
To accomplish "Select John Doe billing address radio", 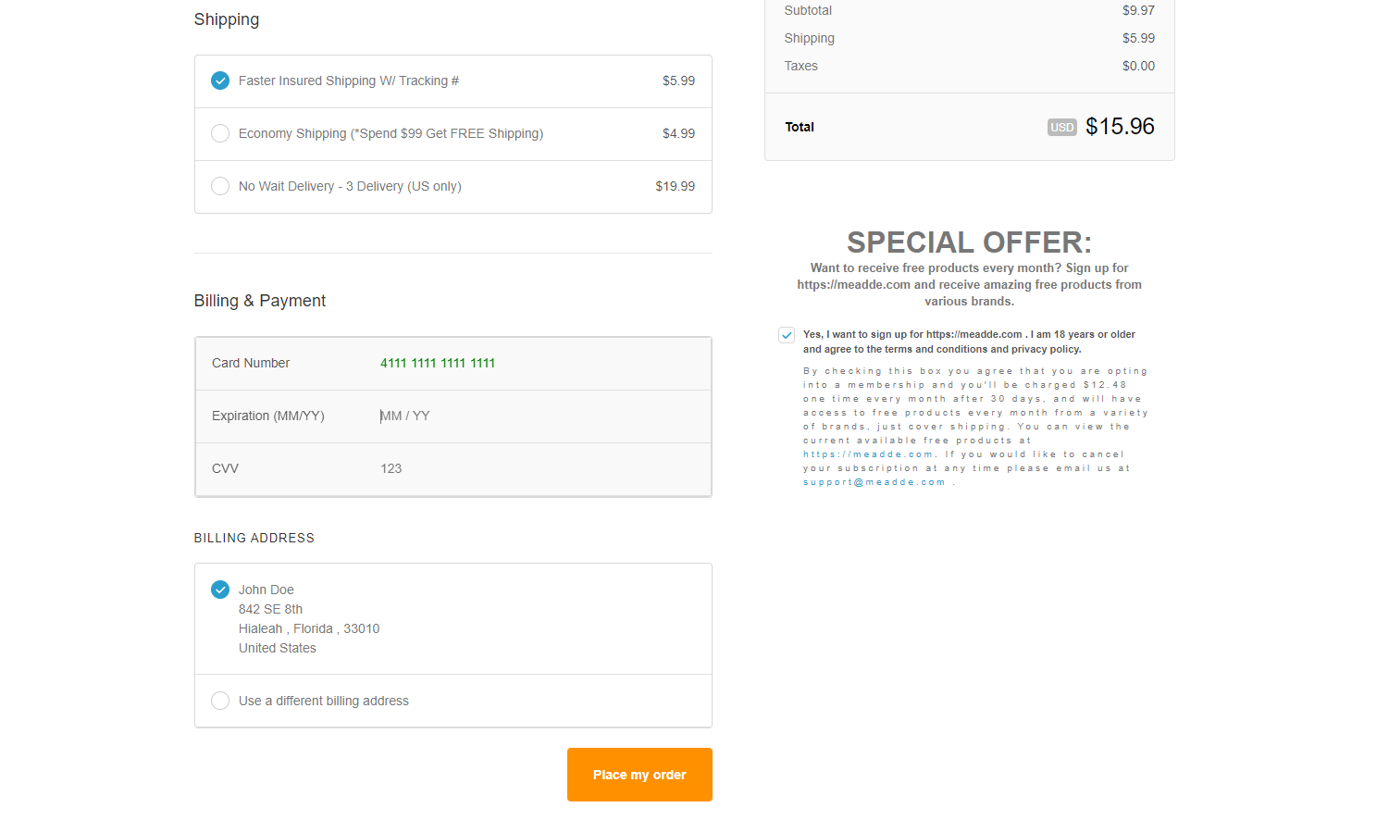I will [x=220, y=590].
